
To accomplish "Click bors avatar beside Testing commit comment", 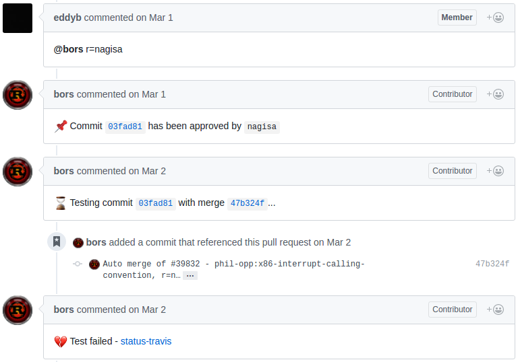I will click(x=18, y=172).
